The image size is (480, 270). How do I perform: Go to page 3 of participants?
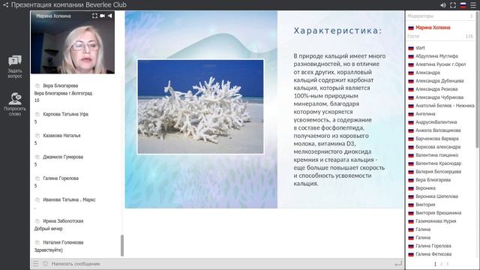[447, 264]
